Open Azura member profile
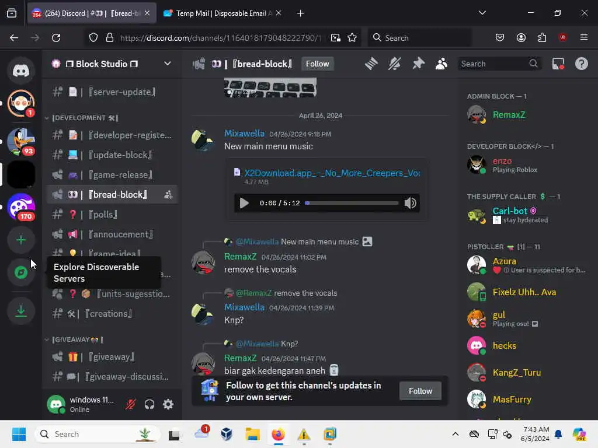The image size is (598, 448). click(527, 265)
